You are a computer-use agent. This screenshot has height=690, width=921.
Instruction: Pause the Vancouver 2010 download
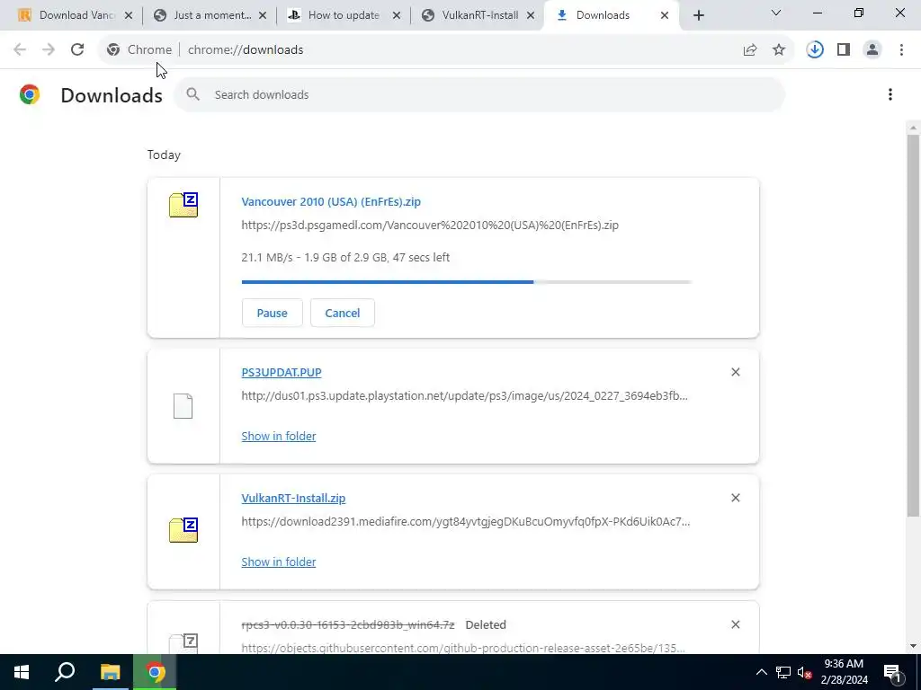point(272,313)
